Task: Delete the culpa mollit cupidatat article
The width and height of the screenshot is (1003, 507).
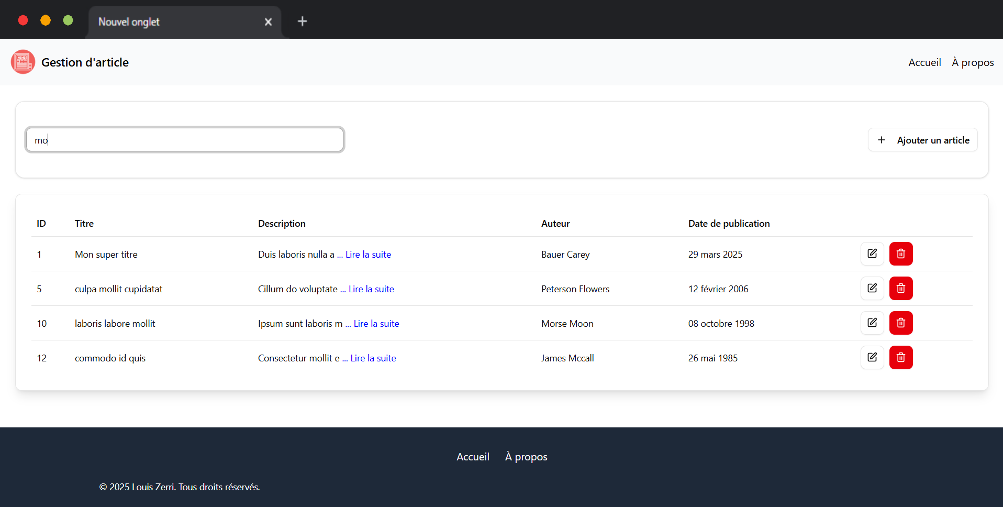Action: (900, 289)
